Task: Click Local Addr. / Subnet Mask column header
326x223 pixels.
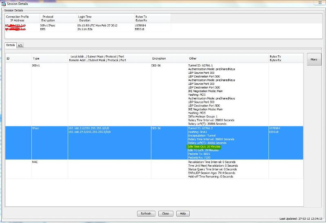Action: [x=109, y=58]
